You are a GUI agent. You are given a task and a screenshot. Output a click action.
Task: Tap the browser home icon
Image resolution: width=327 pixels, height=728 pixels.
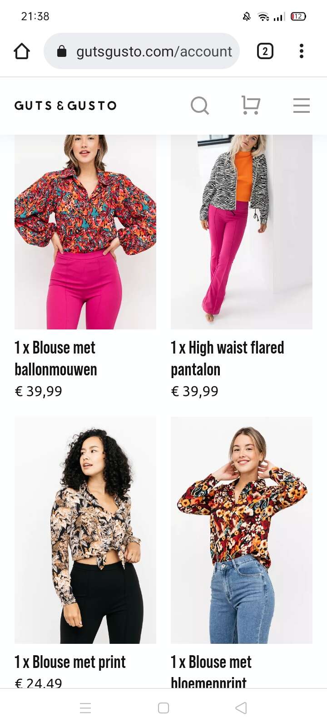(x=22, y=51)
